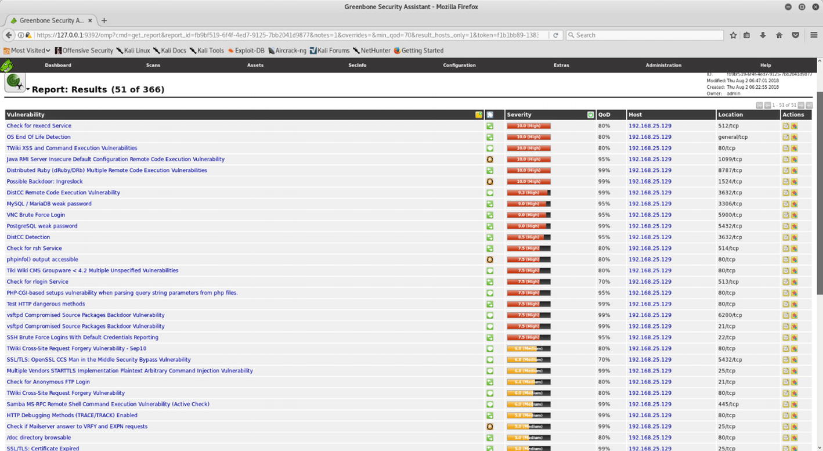Add note for Check for rsh Service
The width and height of the screenshot is (823, 451).
click(786, 248)
